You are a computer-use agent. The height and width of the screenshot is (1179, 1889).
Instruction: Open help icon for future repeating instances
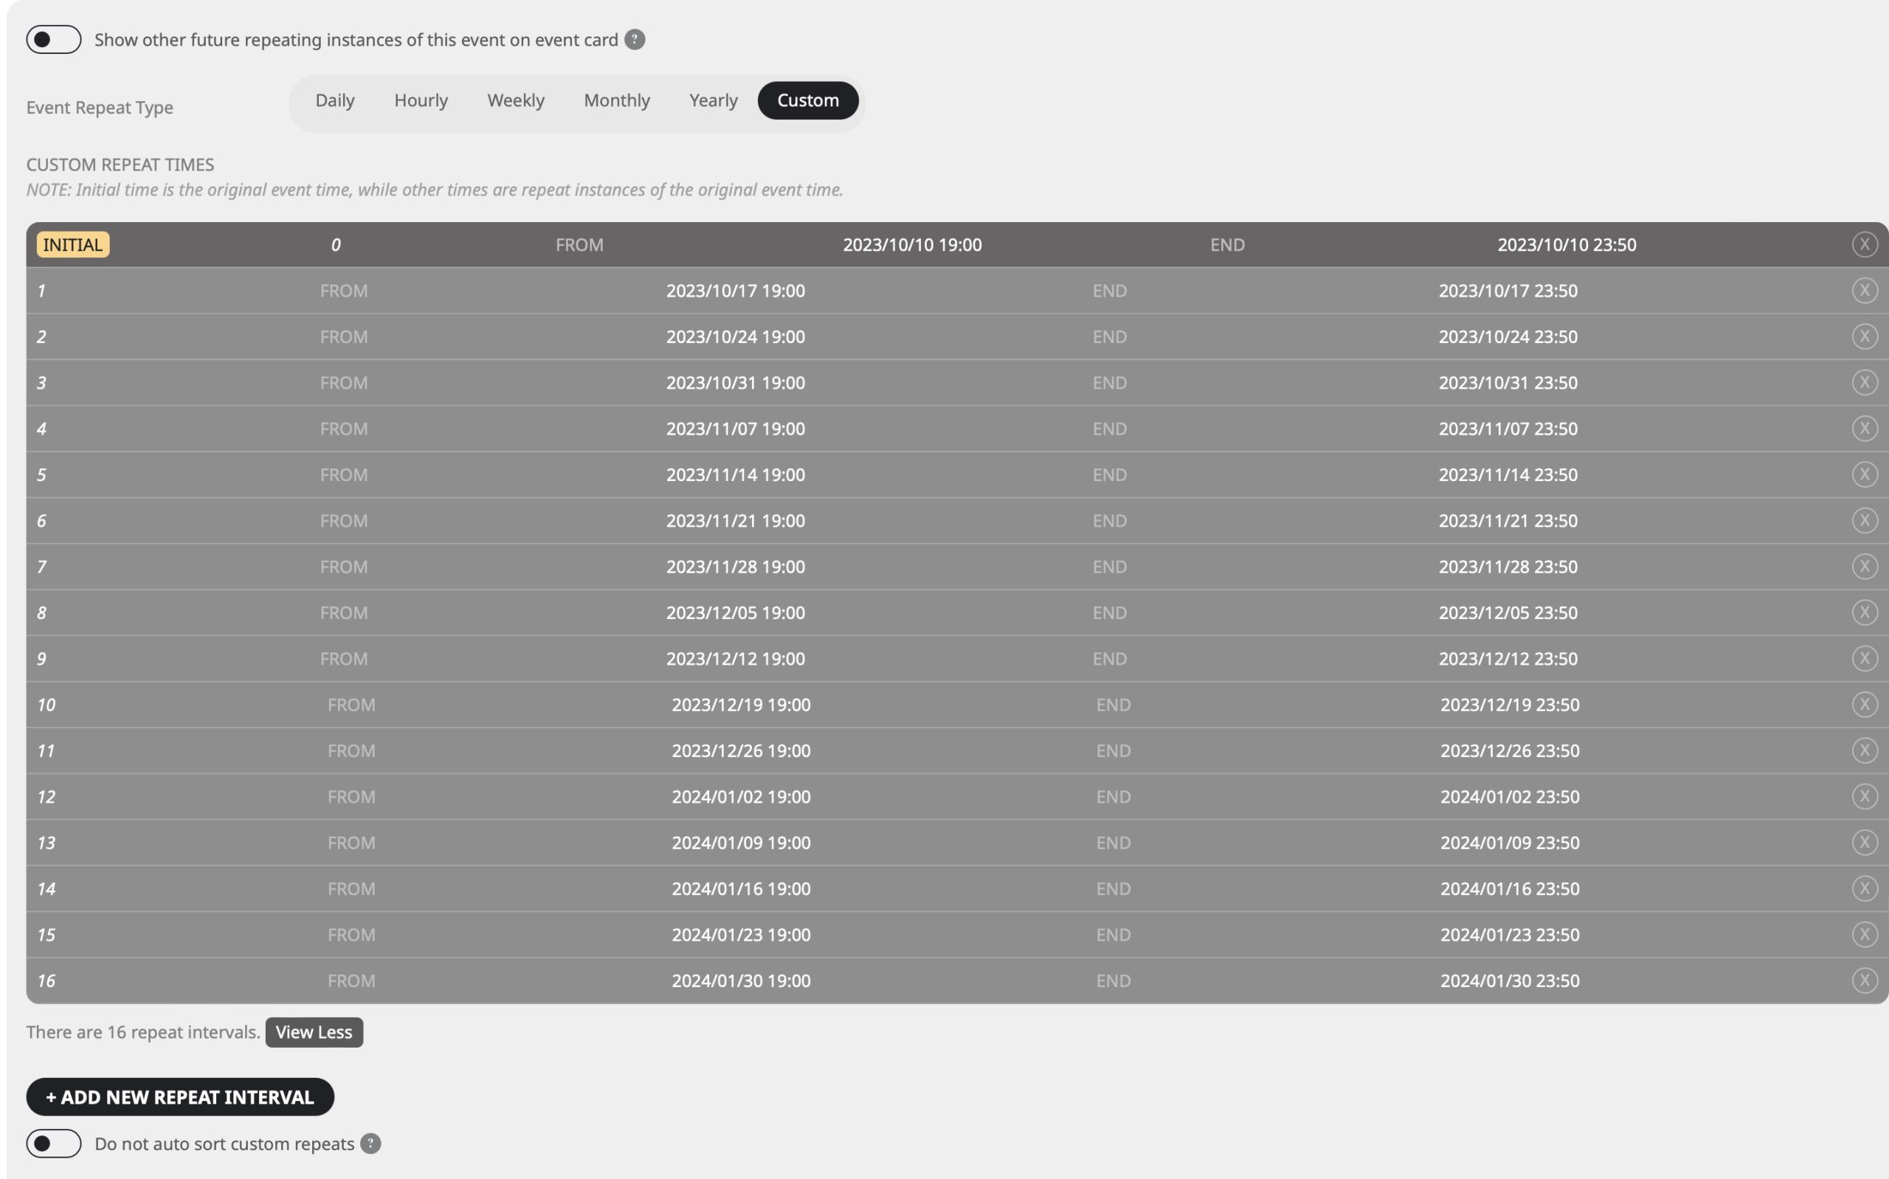(x=635, y=40)
